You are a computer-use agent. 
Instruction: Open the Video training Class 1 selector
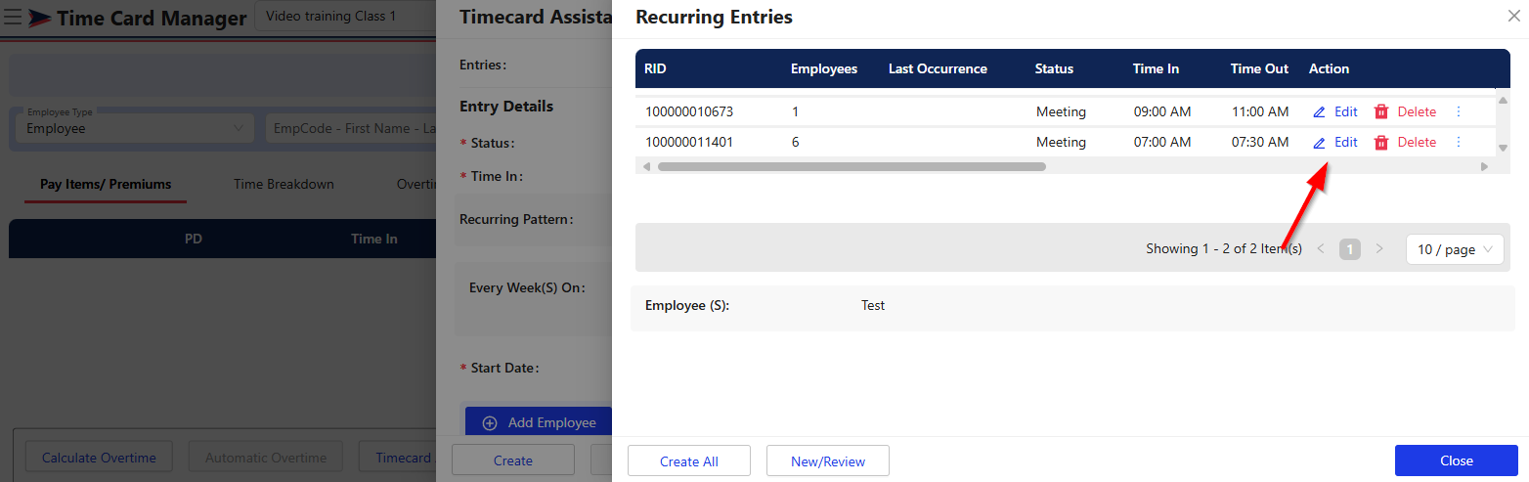point(344,17)
